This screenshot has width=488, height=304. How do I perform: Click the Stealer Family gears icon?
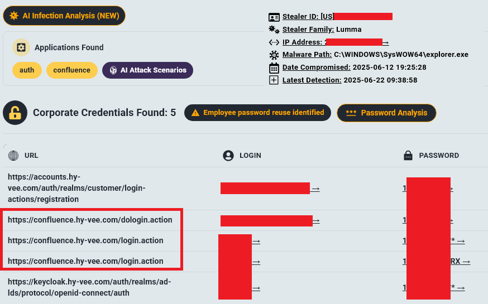tap(274, 30)
